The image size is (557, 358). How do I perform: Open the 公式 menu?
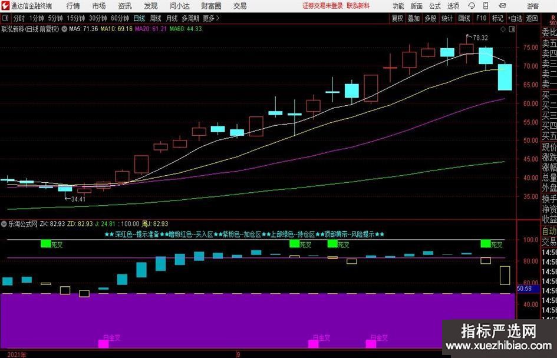(x=434, y=6)
